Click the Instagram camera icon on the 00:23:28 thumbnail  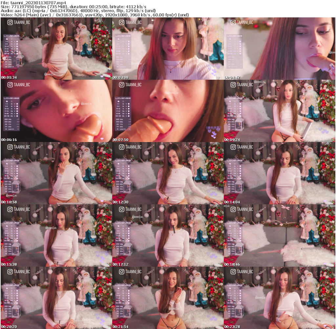coord(233,272)
